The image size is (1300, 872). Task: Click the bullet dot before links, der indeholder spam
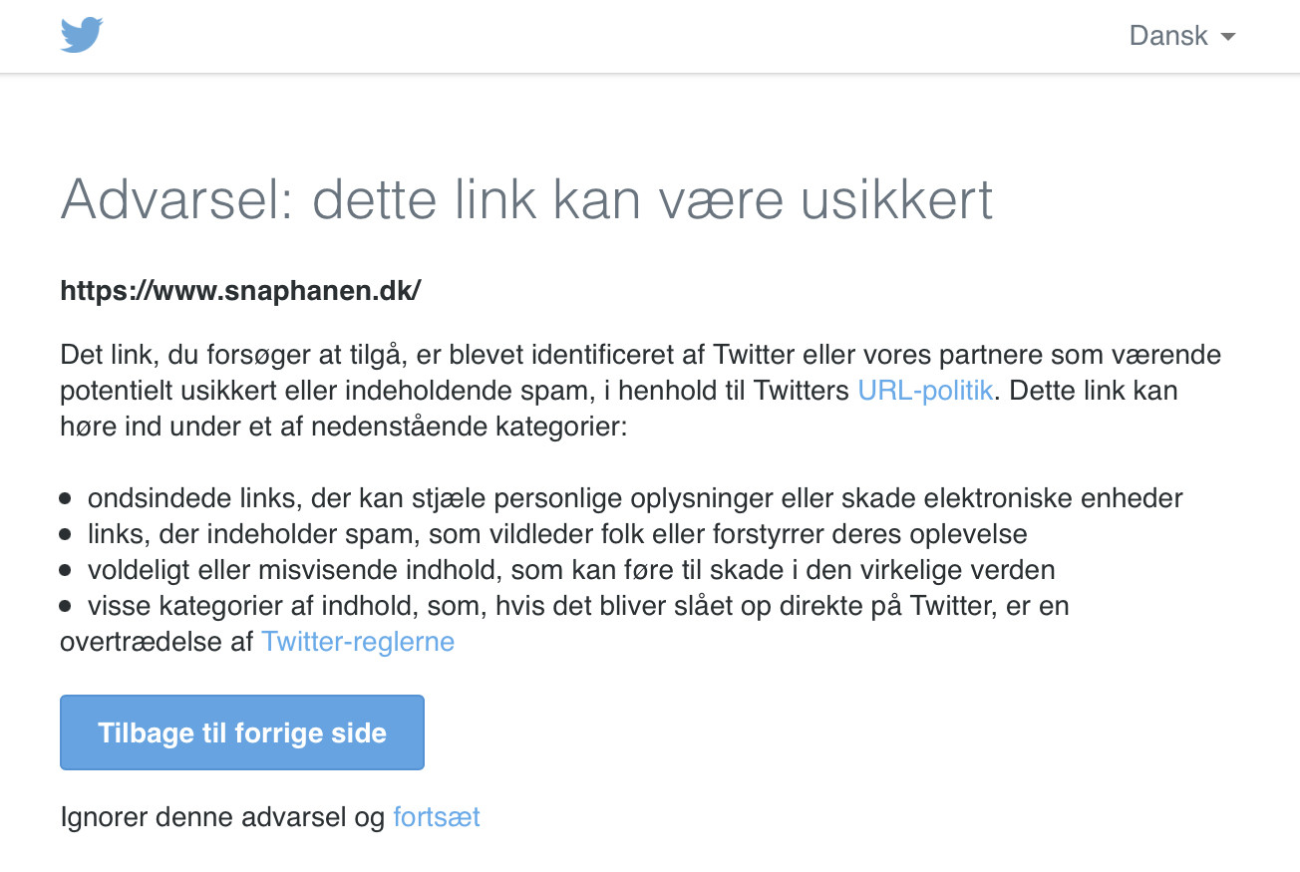(66, 534)
